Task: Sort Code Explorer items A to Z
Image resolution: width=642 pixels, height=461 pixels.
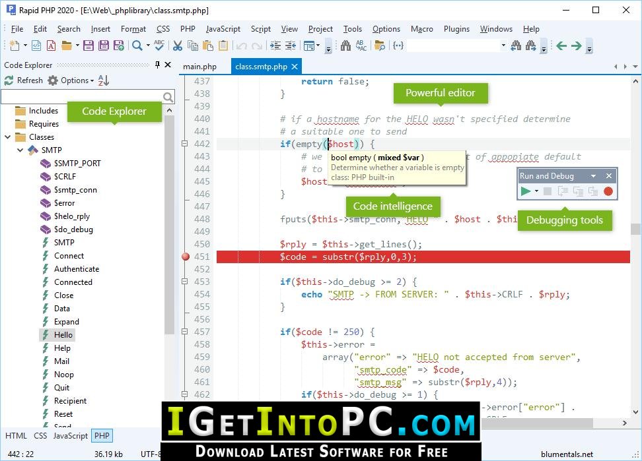Action: (104, 80)
